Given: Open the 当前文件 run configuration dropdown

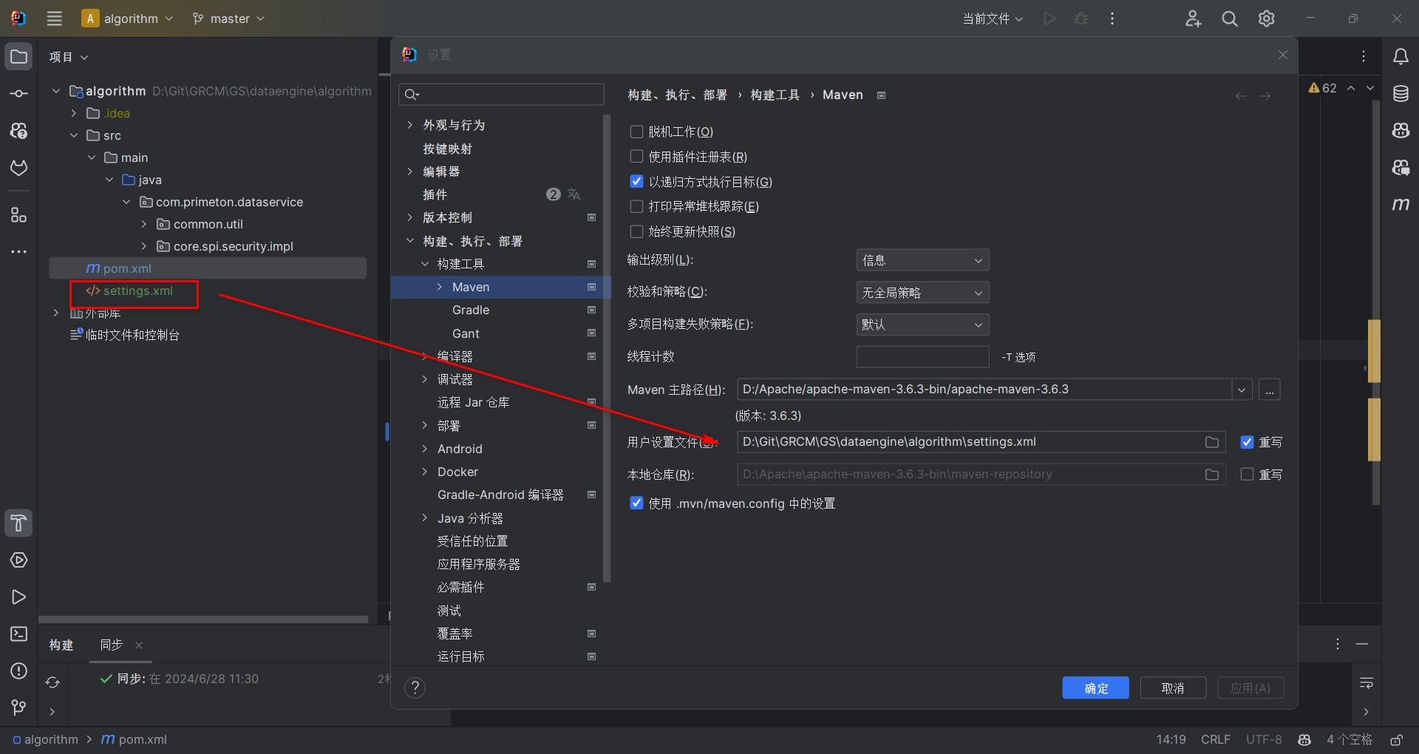Looking at the screenshot, I should 992,18.
